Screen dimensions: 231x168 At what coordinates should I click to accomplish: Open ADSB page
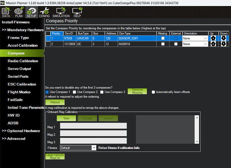13,123
